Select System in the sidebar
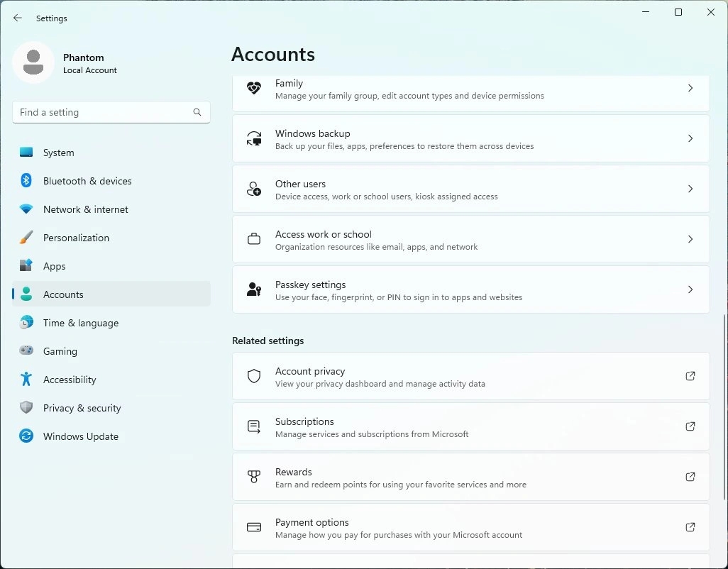 (x=58, y=153)
